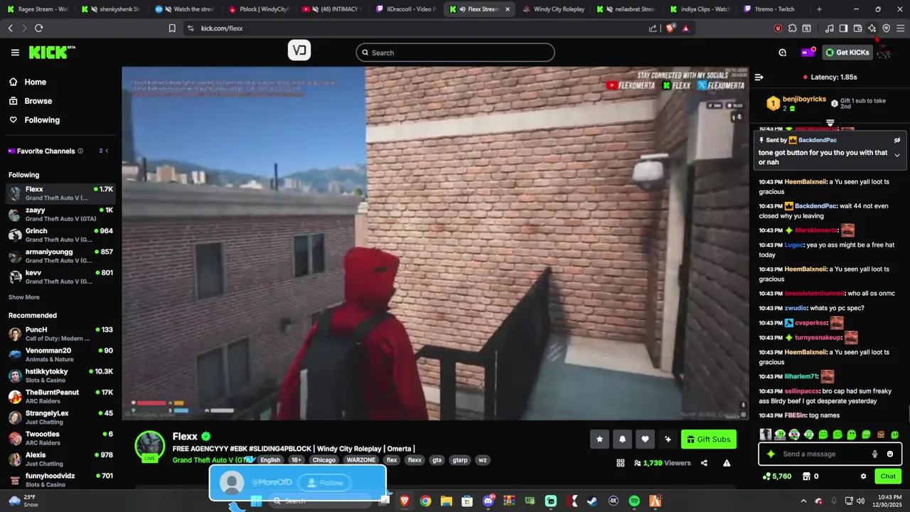Open the hamburger menu beside Kick logo

click(x=15, y=53)
